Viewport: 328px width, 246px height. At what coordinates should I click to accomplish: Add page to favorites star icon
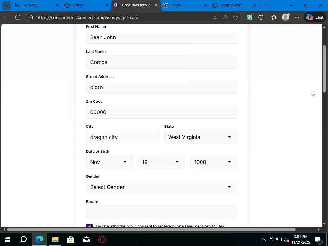coord(235,17)
